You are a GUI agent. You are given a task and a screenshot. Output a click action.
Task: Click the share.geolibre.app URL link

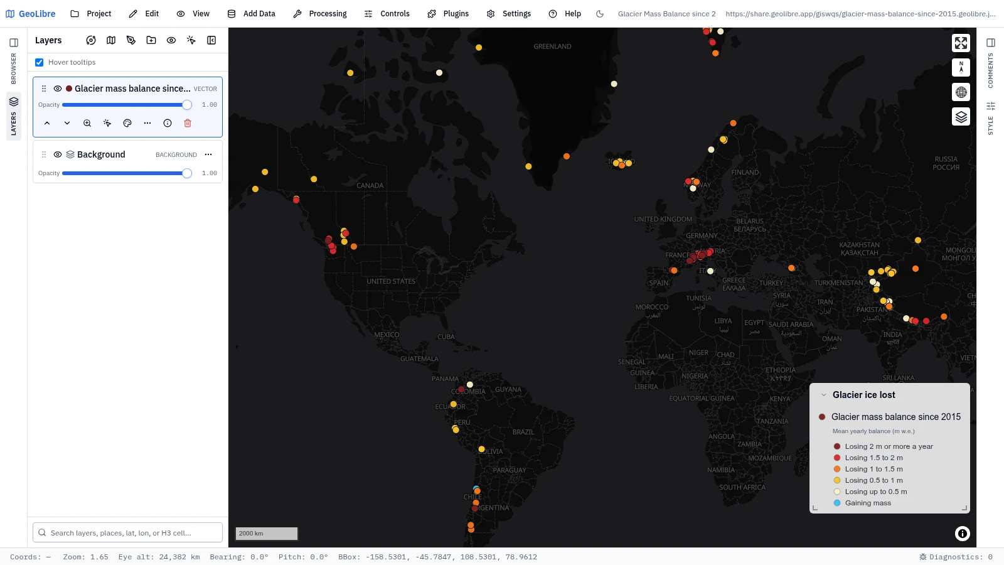point(860,13)
